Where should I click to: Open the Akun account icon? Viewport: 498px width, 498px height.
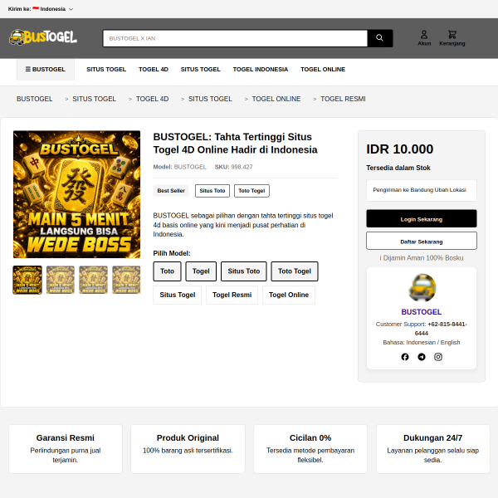click(x=424, y=38)
